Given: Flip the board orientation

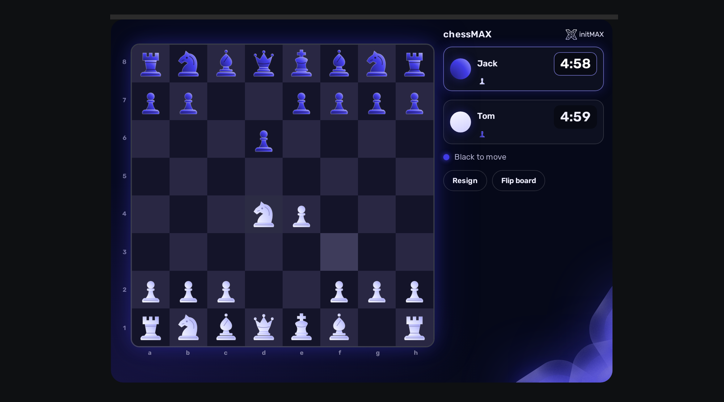Looking at the screenshot, I should pyautogui.click(x=519, y=181).
